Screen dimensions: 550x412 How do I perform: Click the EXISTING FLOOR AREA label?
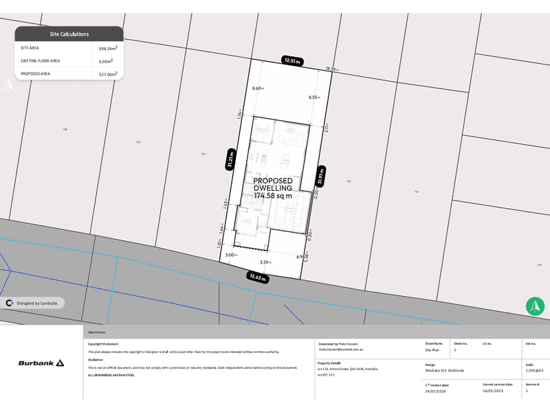coord(40,61)
